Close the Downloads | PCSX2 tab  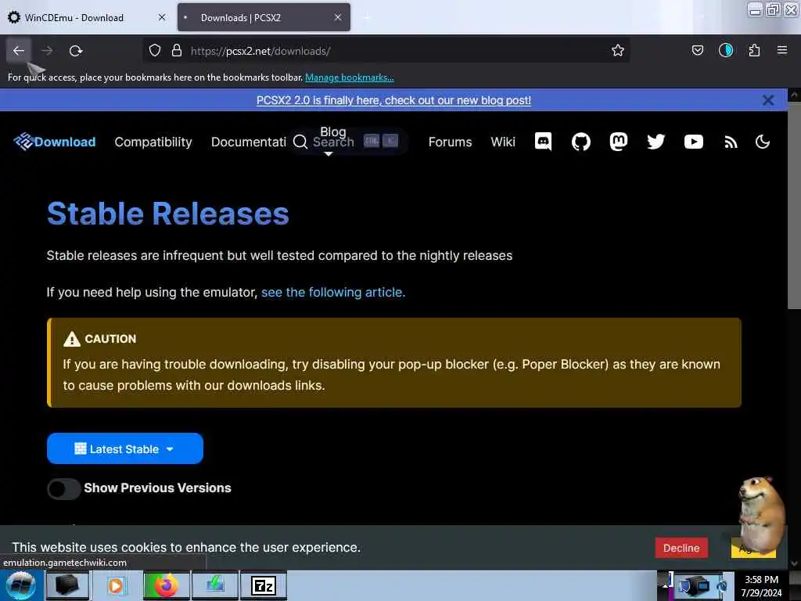coord(338,17)
